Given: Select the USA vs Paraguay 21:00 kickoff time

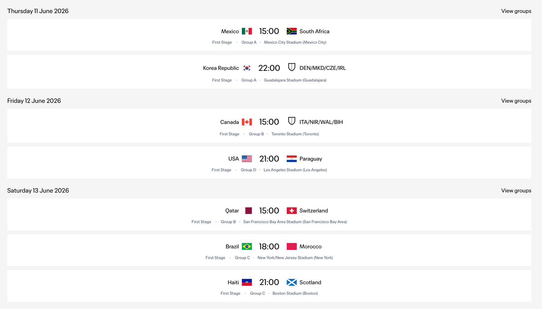Looking at the screenshot, I should pyautogui.click(x=269, y=159).
